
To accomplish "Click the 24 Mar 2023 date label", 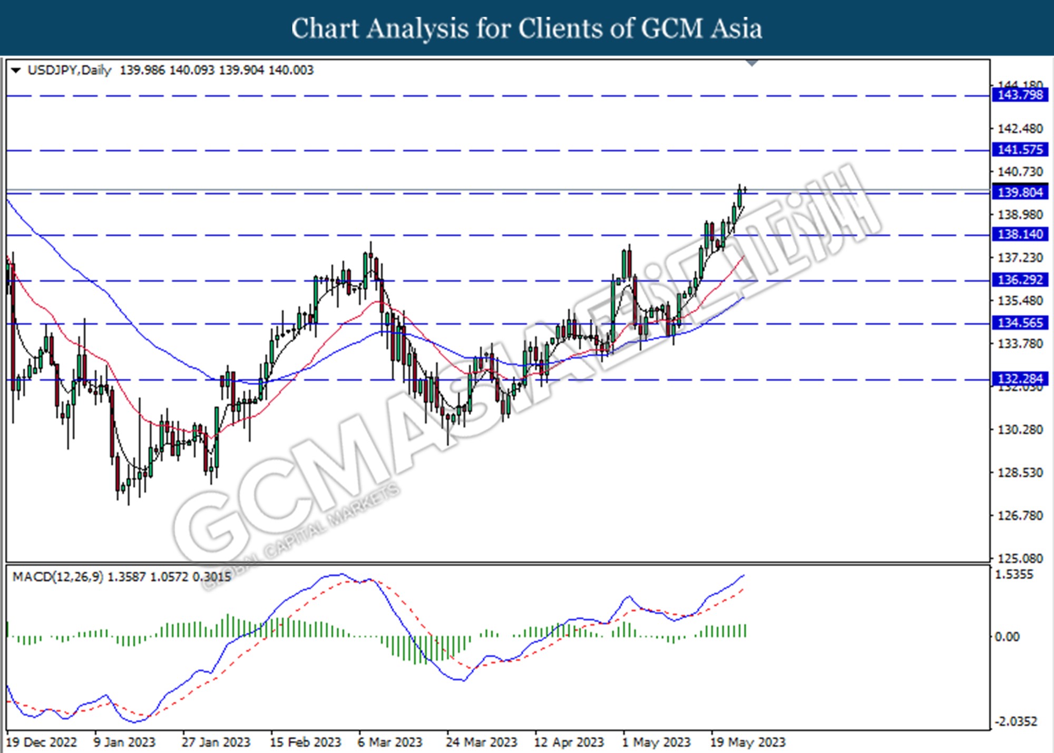I will tap(481, 742).
